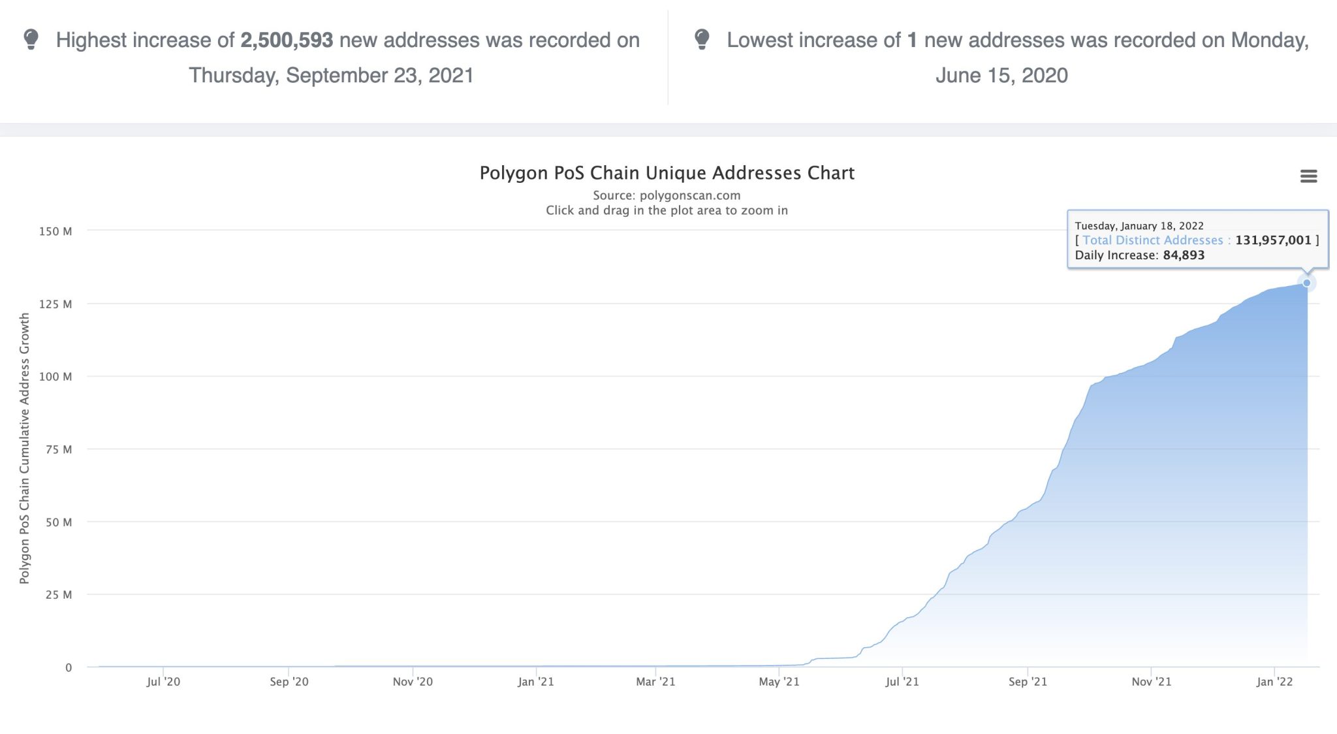The image size is (1337, 734).
Task: Click the Source: polygonscan.com subtitle
Action: (667, 195)
